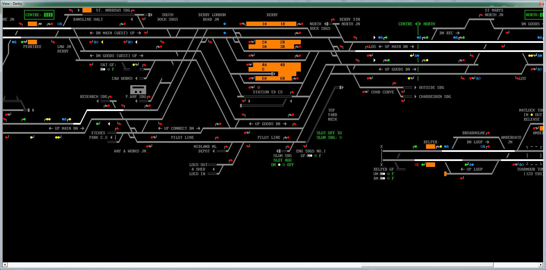Click the 4 SHED entry arrow

[214, 169]
